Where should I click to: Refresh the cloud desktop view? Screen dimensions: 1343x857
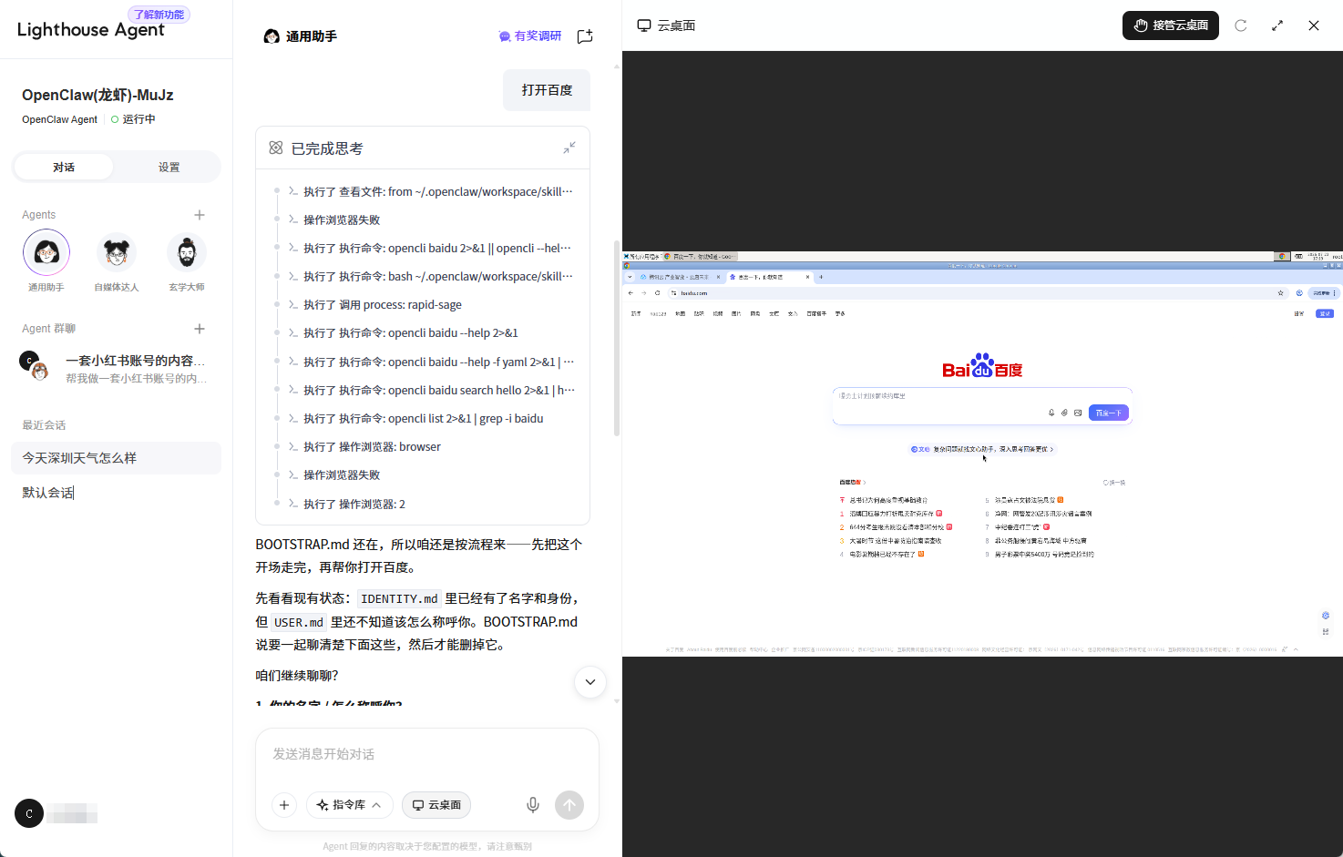pyautogui.click(x=1241, y=26)
